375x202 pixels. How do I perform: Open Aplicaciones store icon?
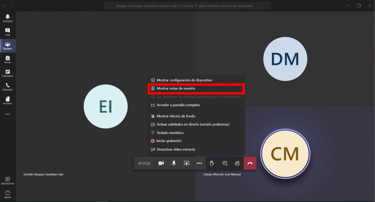[8, 180]
